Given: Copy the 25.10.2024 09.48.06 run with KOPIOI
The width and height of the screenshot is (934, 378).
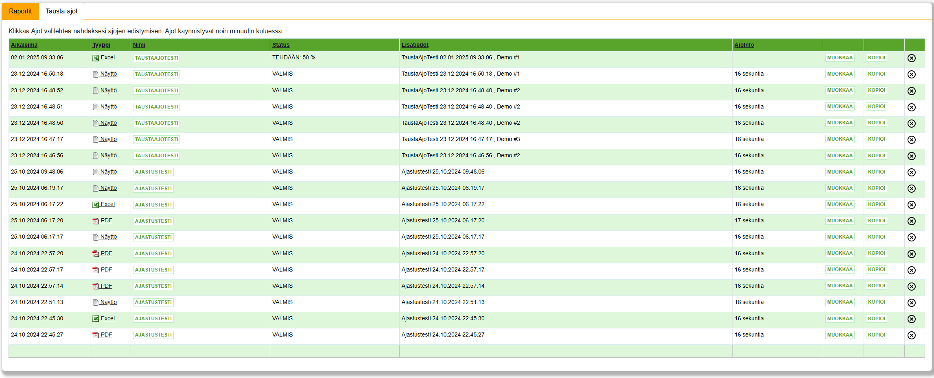Looking at the screenshot, I should [x=876, y=172].
